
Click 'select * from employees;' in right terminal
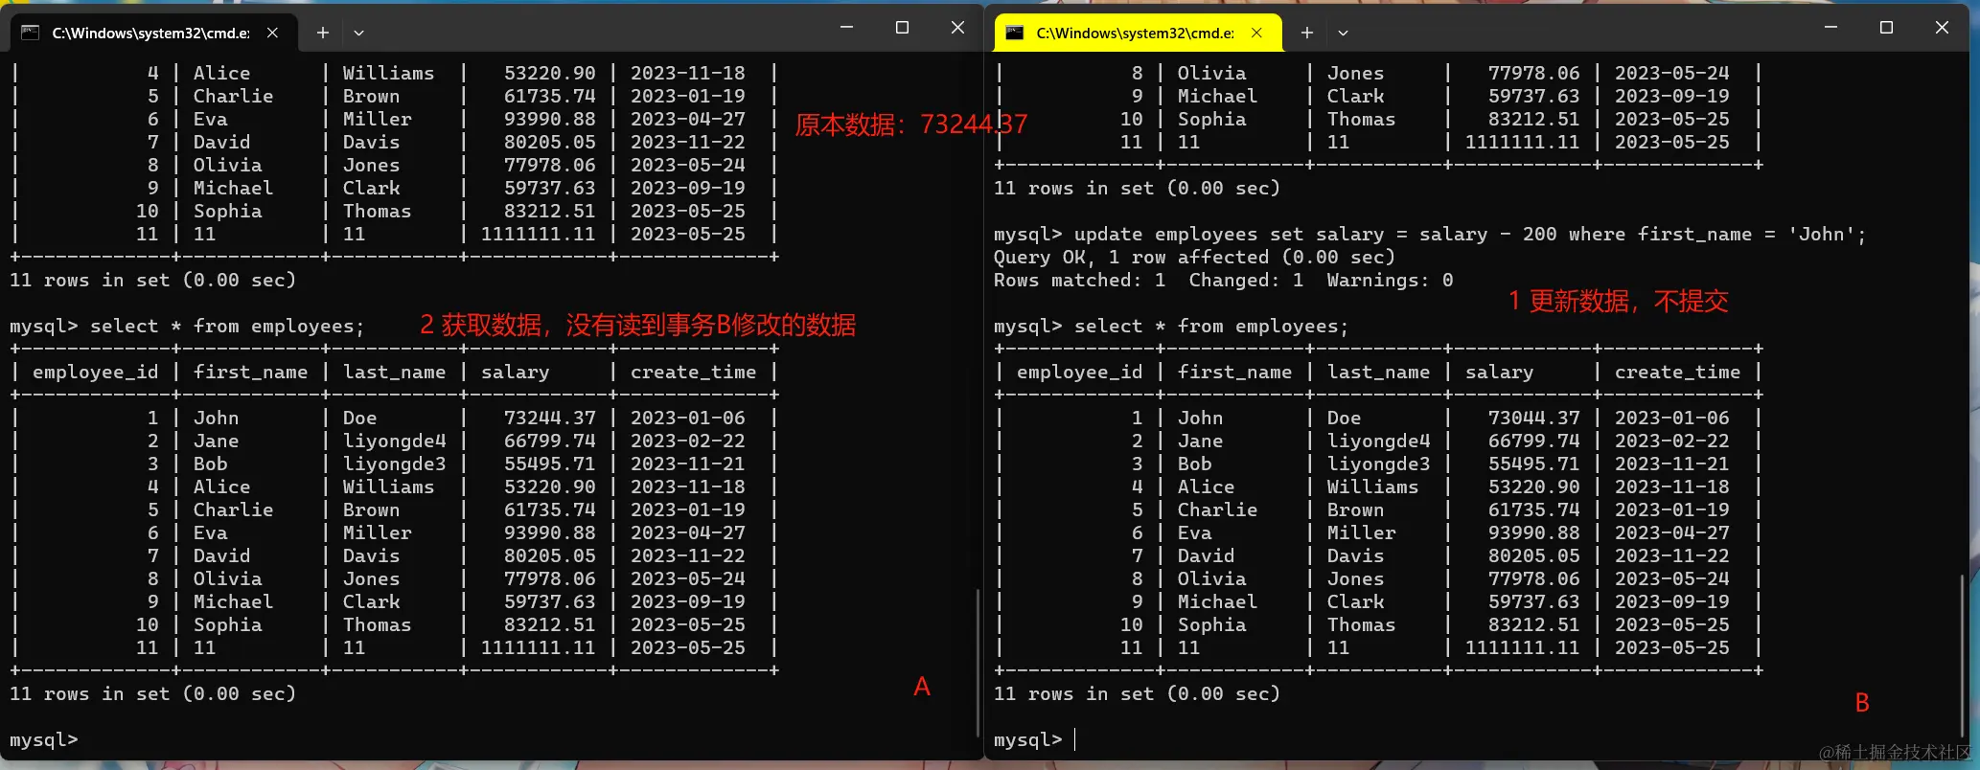[1211, 327]
